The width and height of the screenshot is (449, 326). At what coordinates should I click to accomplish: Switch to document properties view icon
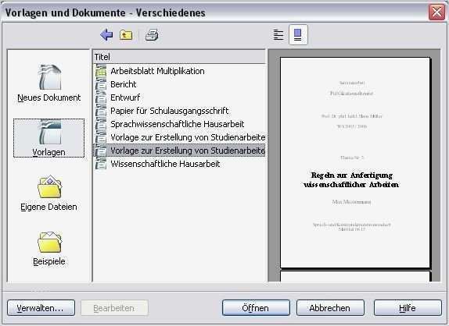coord(278,35)
